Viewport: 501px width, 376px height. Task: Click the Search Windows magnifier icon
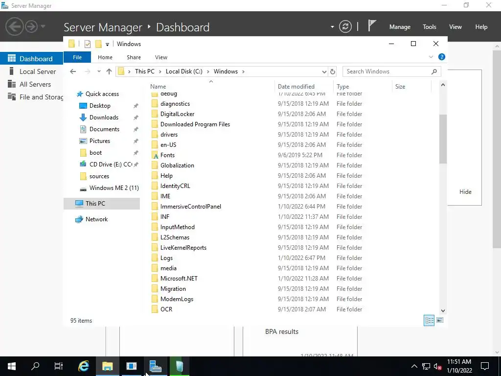coord(434,71)
